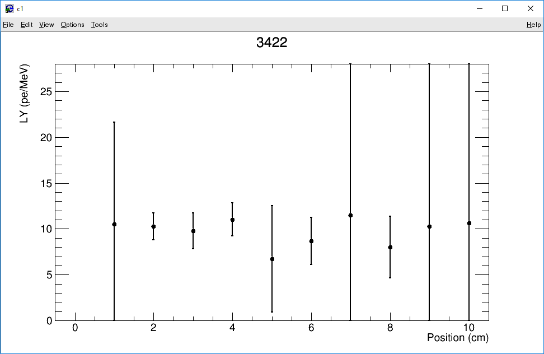Viewport: 544px width, 354px height.
Task: Open the Edit menu
Action: (26, 25)
